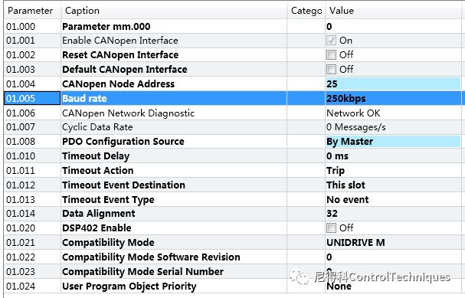Open PDO Configuration Source By Master value
465x298 pixels.
pos(393,142)
